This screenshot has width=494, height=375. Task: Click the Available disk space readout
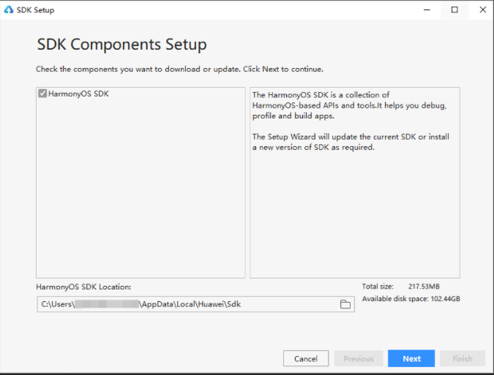pyautogui.click(x=411, y=299)
